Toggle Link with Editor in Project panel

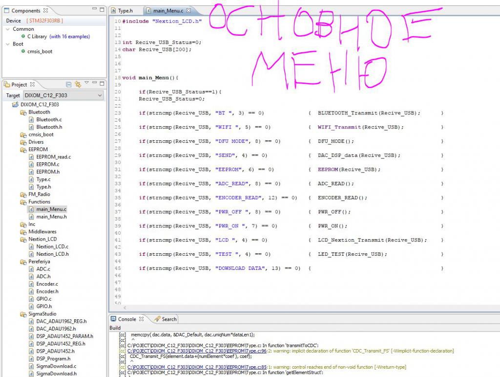click(x=78, y=85)
